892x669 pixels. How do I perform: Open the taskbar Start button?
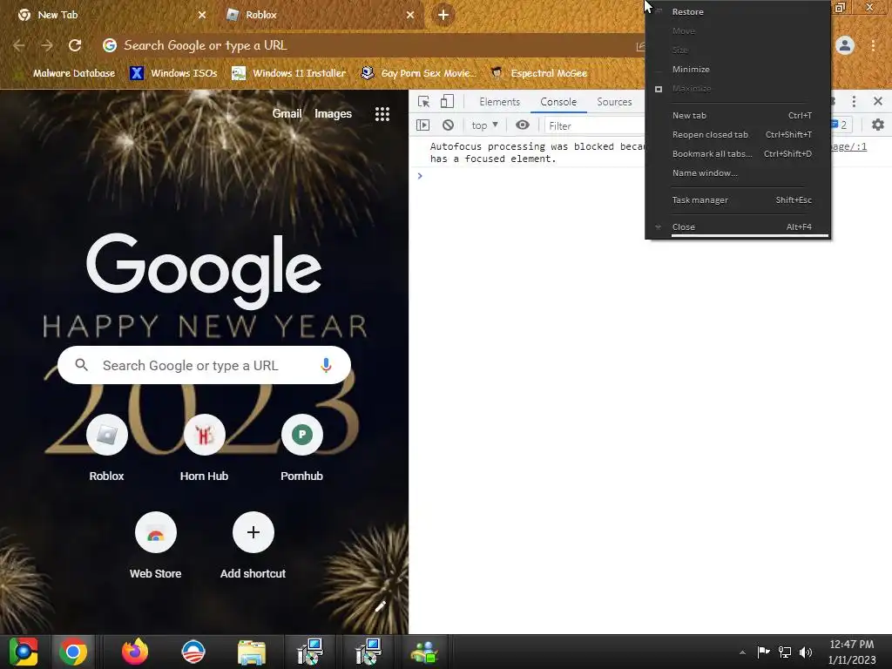point(24,652)
